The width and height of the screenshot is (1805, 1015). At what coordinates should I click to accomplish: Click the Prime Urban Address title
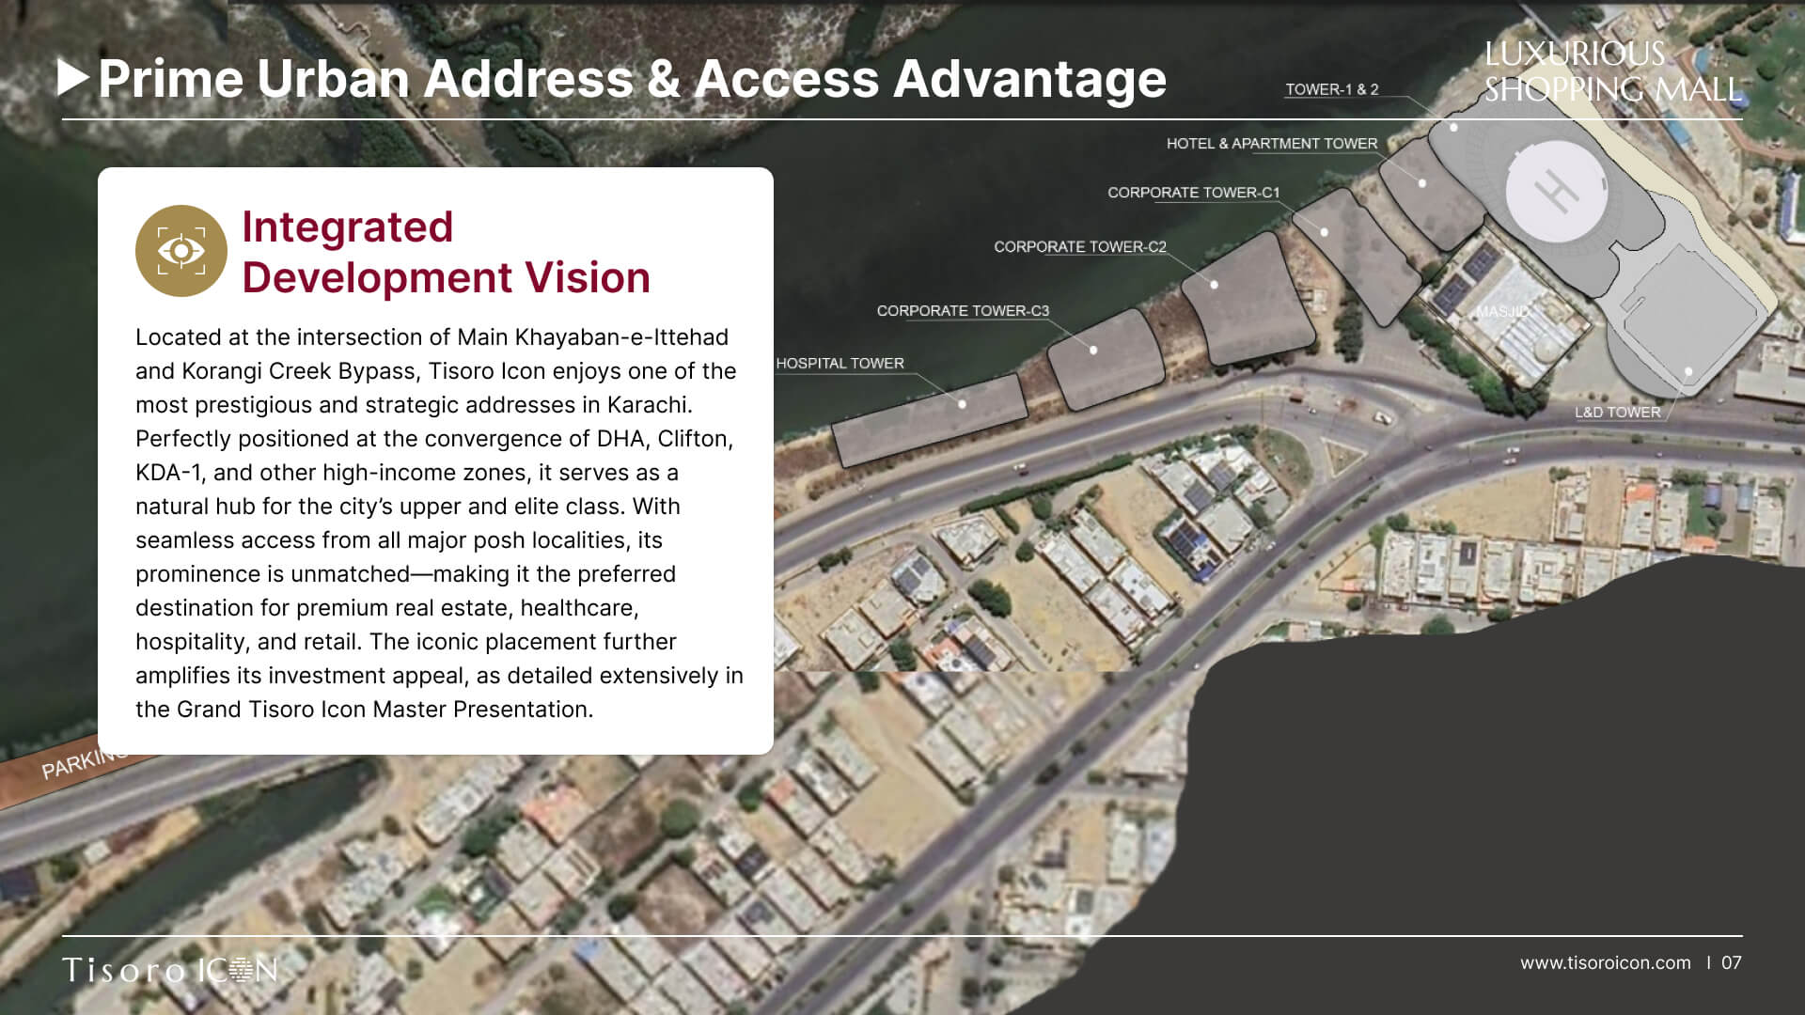pyautogui.click(x=632, y=78)
